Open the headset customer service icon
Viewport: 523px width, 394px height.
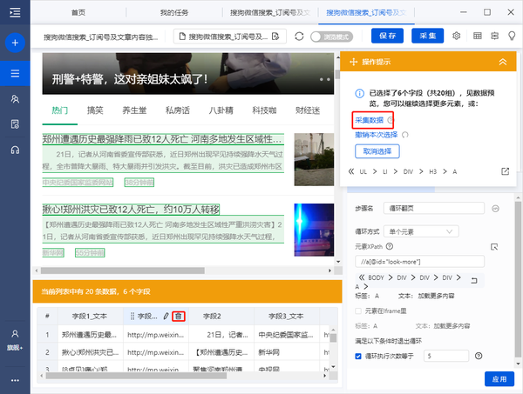15,150
